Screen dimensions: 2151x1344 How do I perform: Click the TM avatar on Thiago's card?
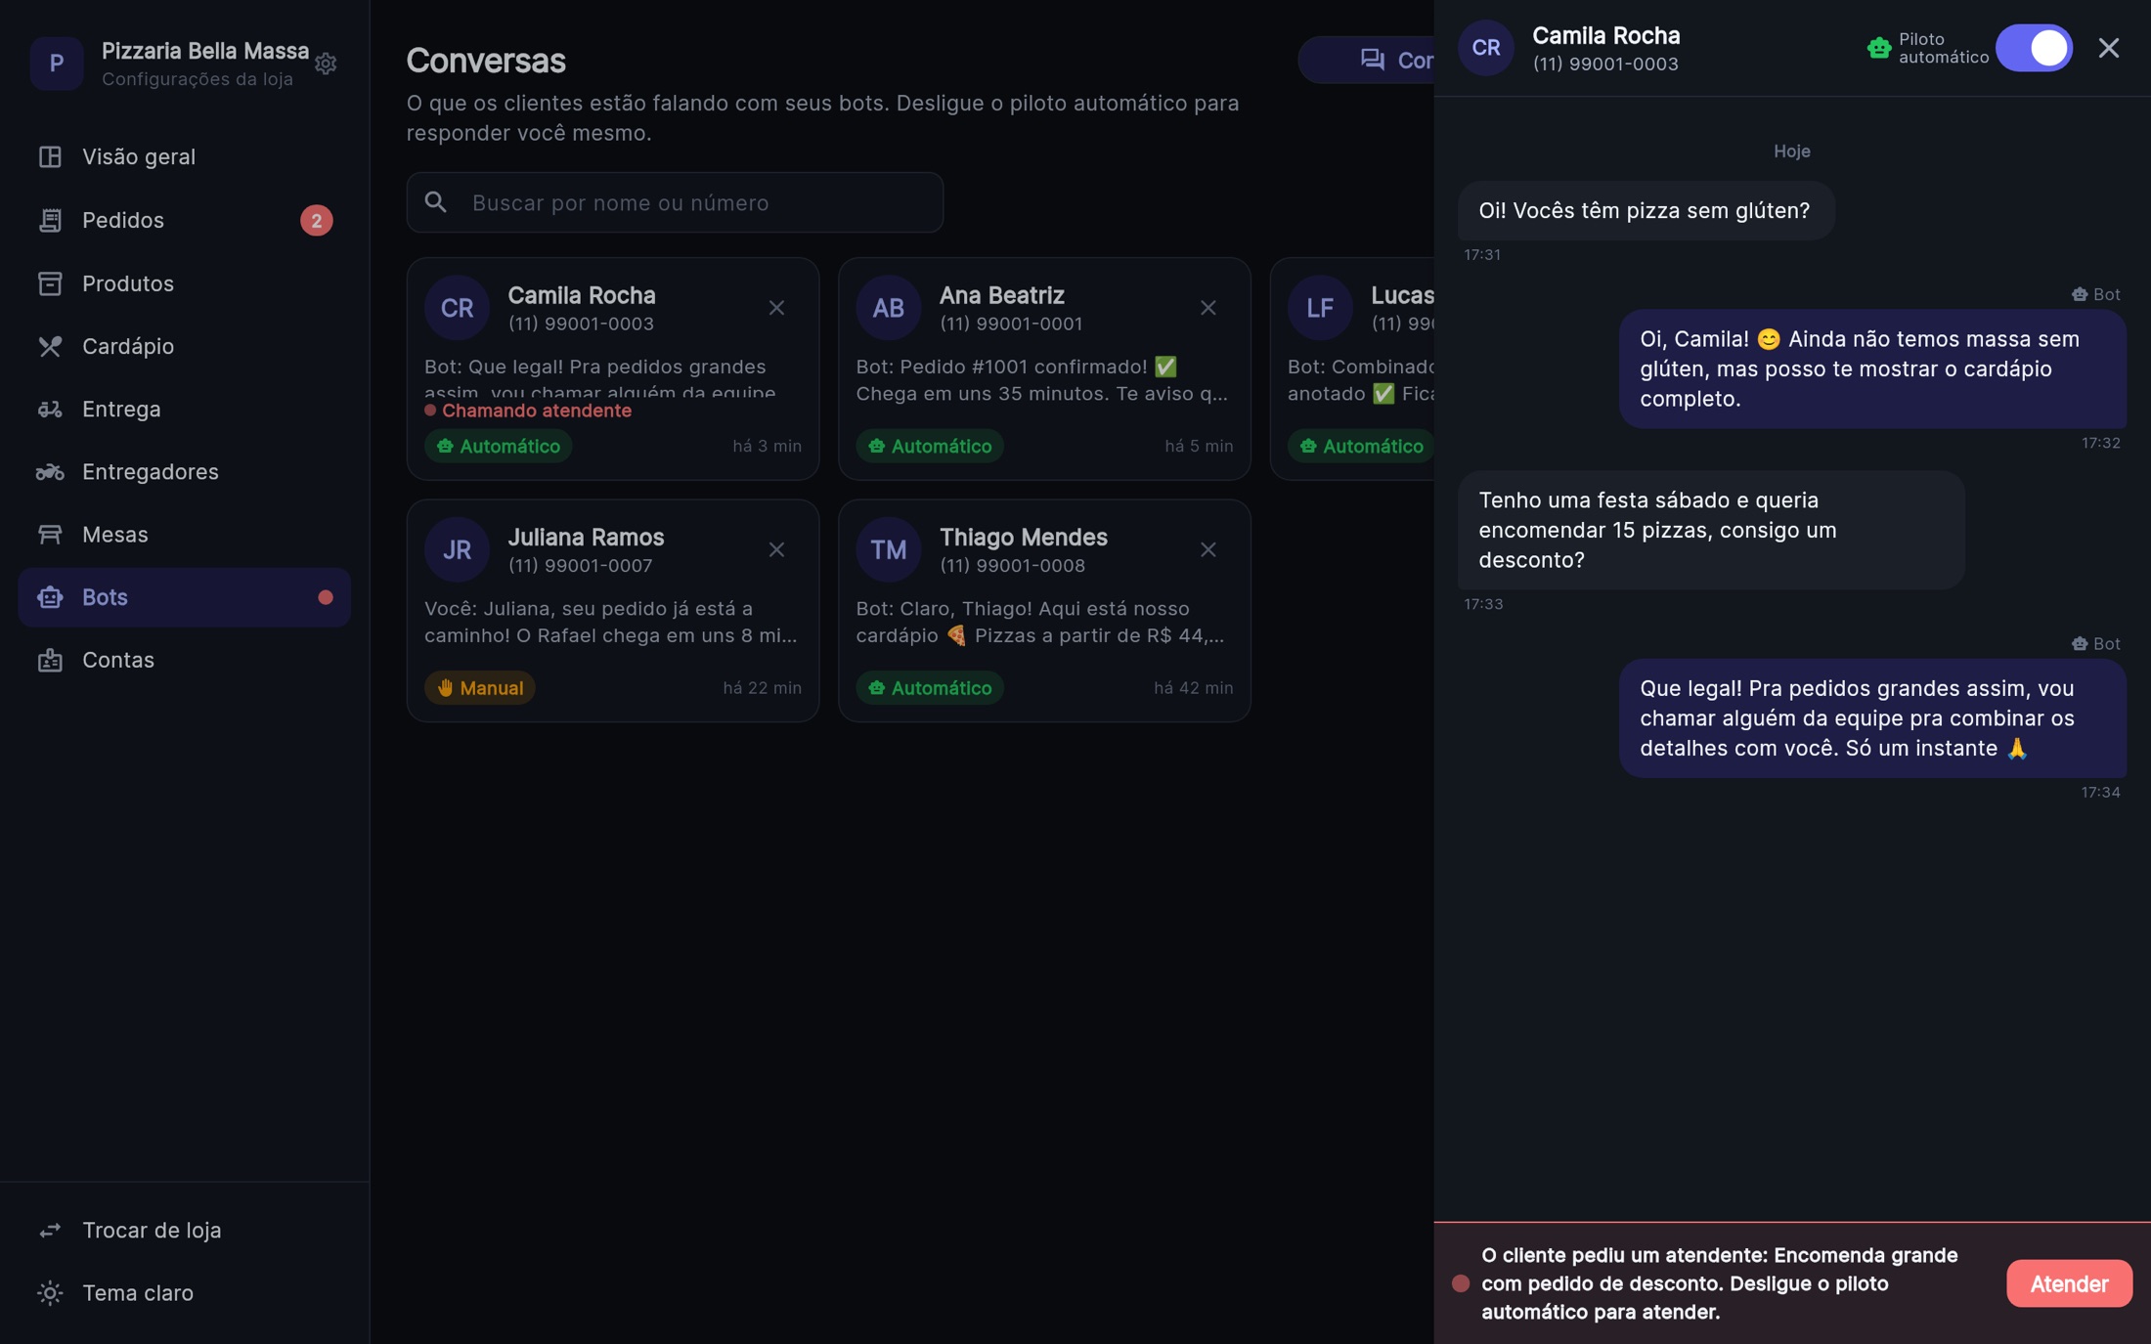[x=888, y=549]
